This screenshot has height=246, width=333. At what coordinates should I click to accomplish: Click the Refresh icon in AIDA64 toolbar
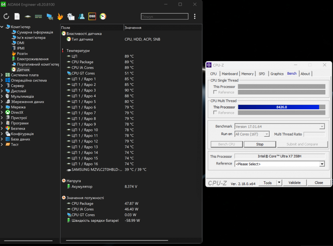pos(6,16)
